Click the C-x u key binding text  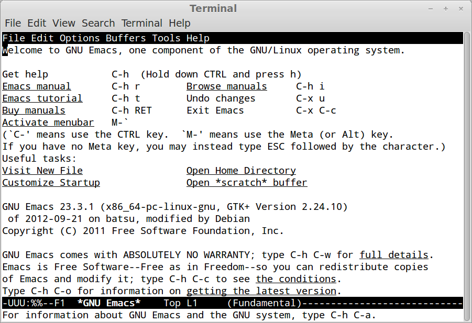coord(310,98)
